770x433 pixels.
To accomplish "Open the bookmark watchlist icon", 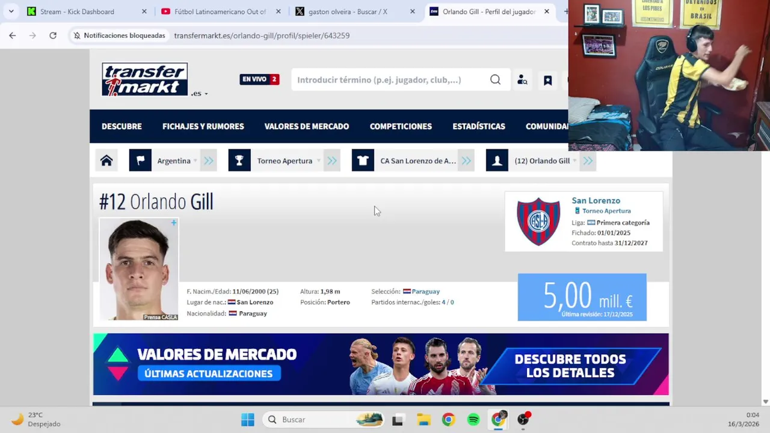I will (x=547, y=80).
